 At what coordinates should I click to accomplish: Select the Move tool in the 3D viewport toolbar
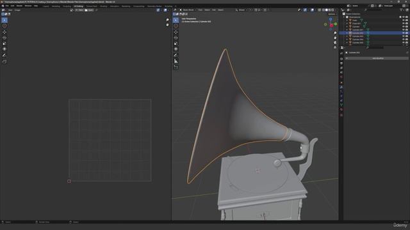[176, 32]
